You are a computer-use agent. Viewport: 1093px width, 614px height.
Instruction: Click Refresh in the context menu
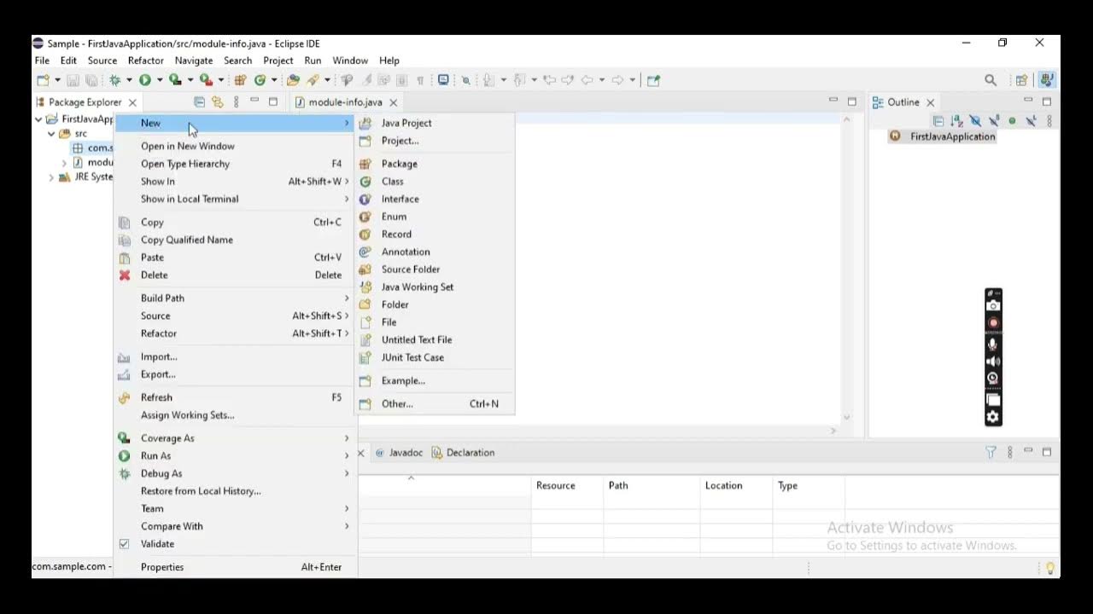(x=235, y=397)
